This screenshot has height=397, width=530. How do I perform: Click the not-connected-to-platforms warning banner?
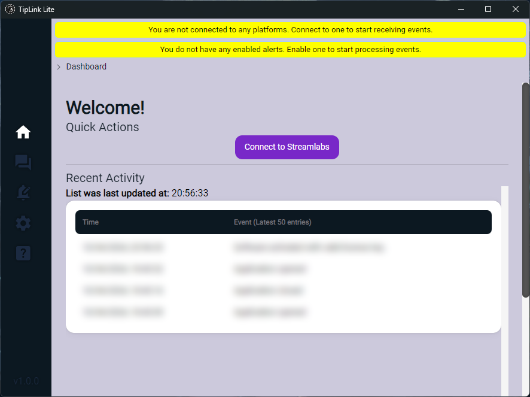point(290,30)
